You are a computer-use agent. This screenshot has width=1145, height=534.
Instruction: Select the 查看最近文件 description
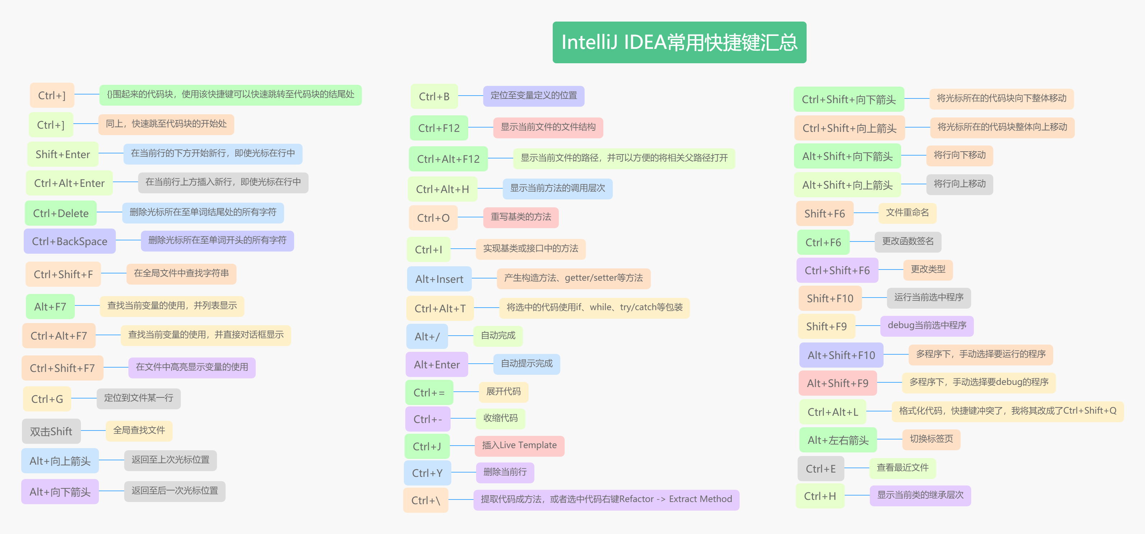(x=902, y=468)
